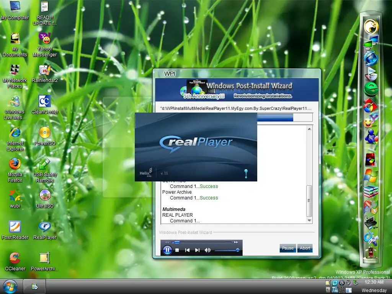
Task: Select the 'Power Archive' log entry
Action: click(x=177, y=192)
